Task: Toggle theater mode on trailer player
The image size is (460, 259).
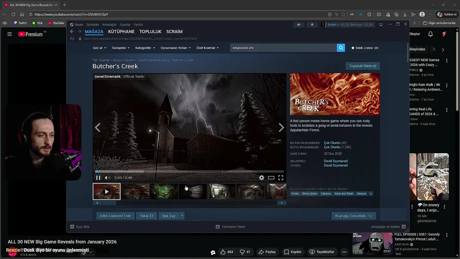Action: [271, 178]
